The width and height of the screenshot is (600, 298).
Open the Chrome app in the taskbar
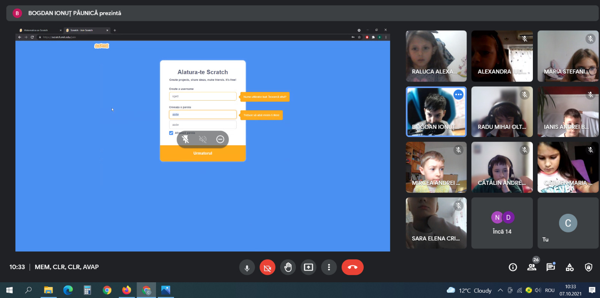pos(107,290)
